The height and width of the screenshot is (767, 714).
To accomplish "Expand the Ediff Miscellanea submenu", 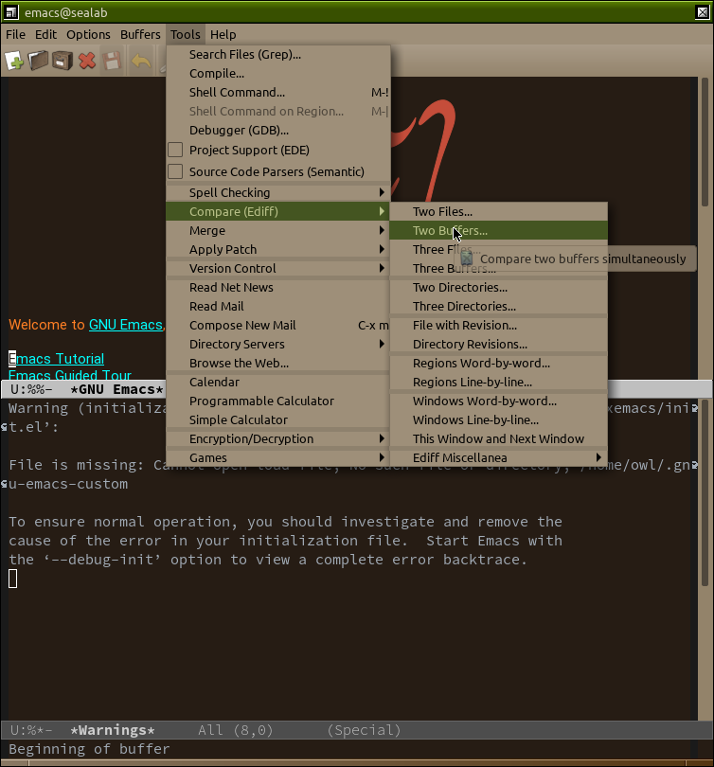I will click(498, 458).
